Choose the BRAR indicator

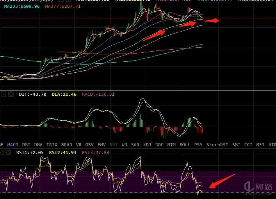point(67,145)
